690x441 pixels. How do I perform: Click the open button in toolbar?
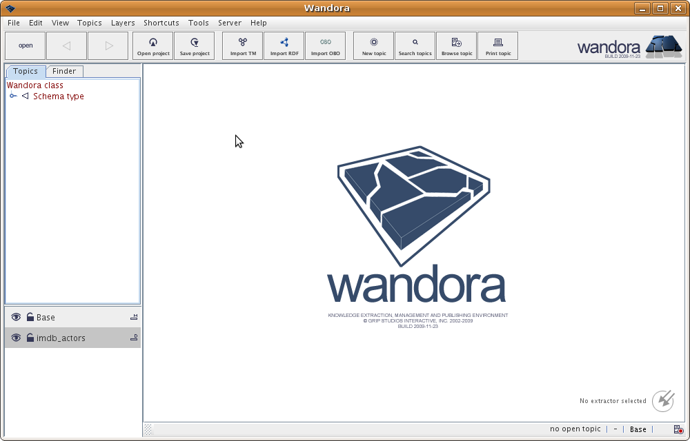coord(26,45)
